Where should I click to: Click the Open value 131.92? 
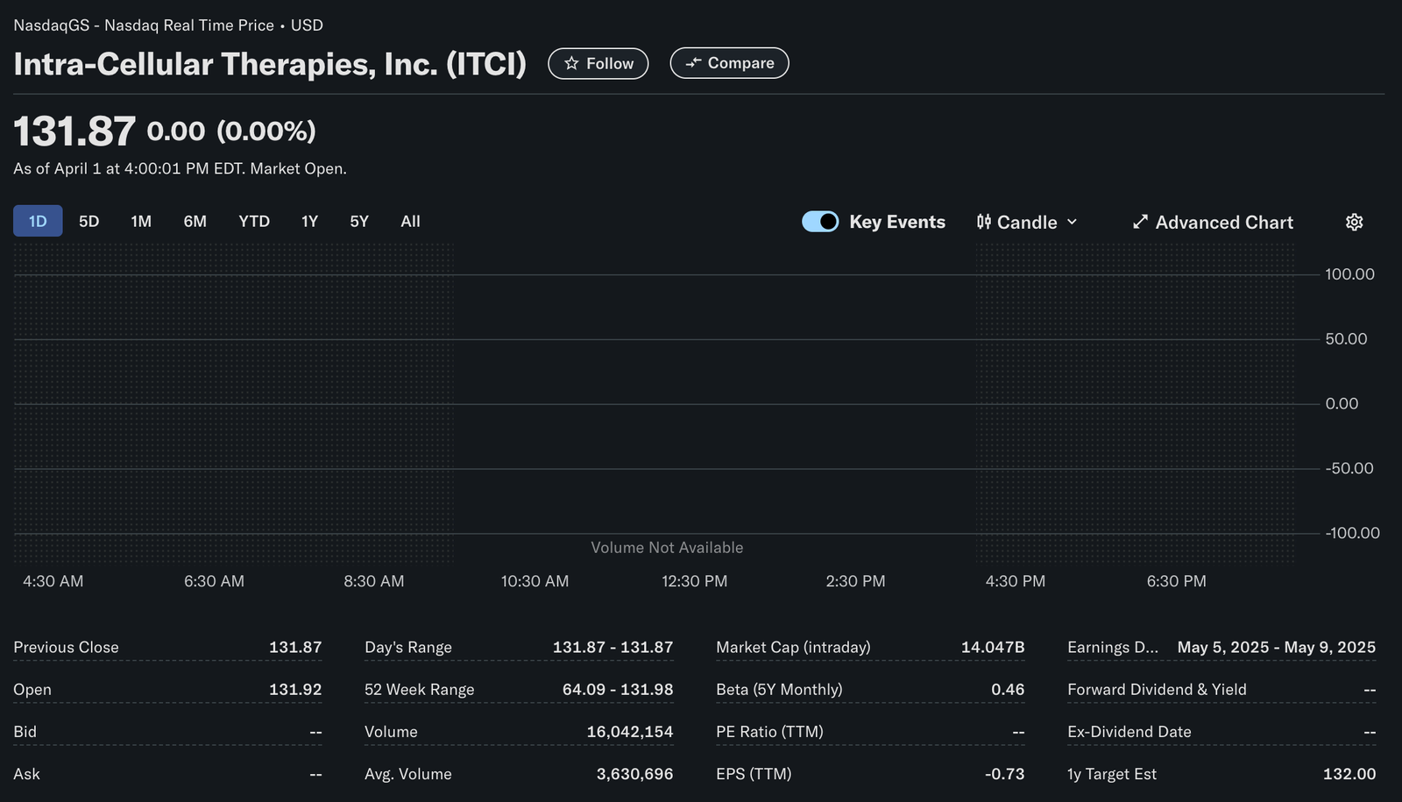pyautogui.click(x=295, y=689)
